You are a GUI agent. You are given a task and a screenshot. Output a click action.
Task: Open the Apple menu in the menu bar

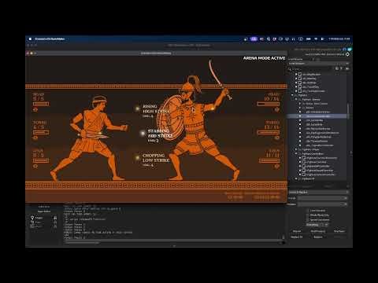click(x=30, y=39)
